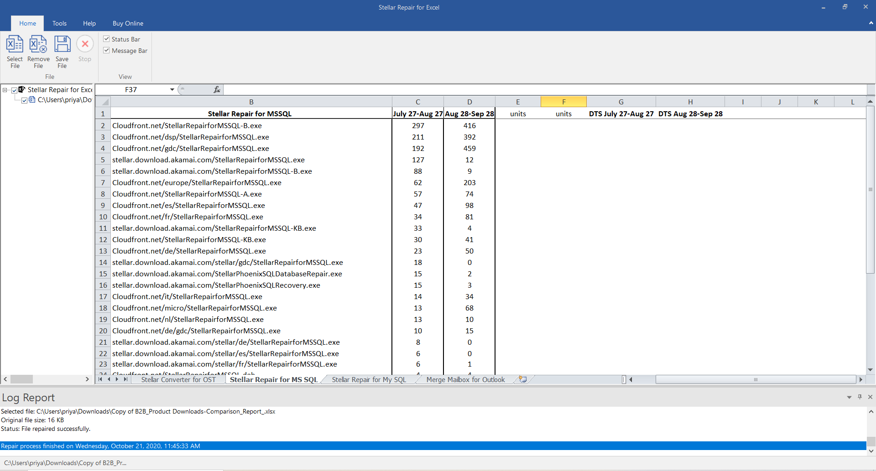Switch to Stellar Repair for My SQL sheet
Image resolution: width=876 pixels, height=471 pixels.
369,379
